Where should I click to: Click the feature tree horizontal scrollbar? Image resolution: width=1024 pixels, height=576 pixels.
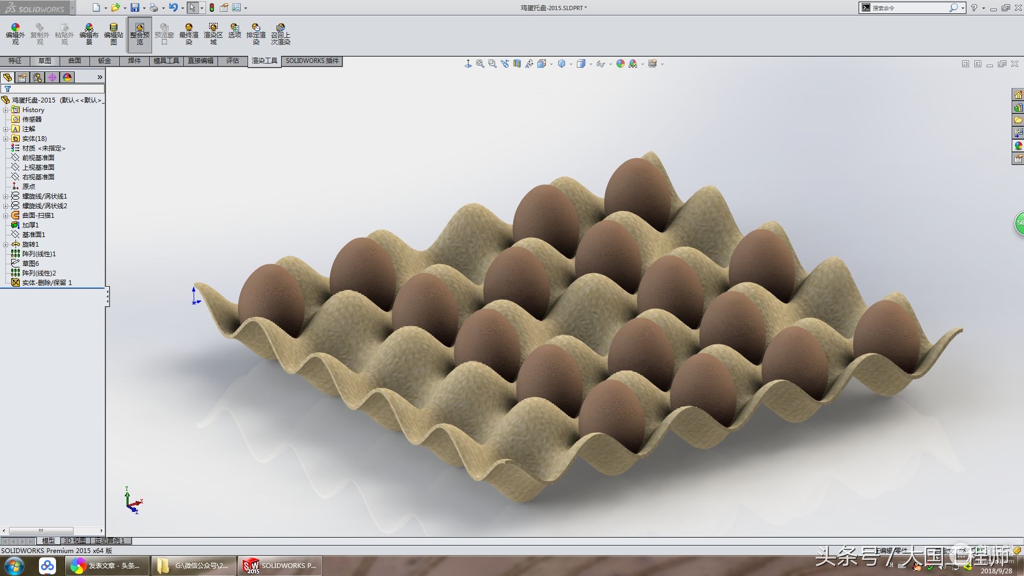[x=52, y=531]
